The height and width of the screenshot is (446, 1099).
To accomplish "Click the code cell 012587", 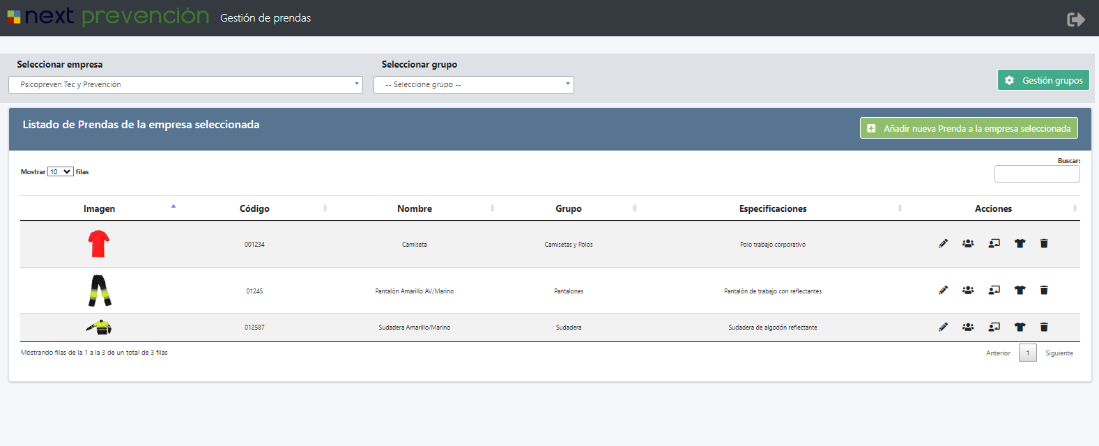I will 254,328.
